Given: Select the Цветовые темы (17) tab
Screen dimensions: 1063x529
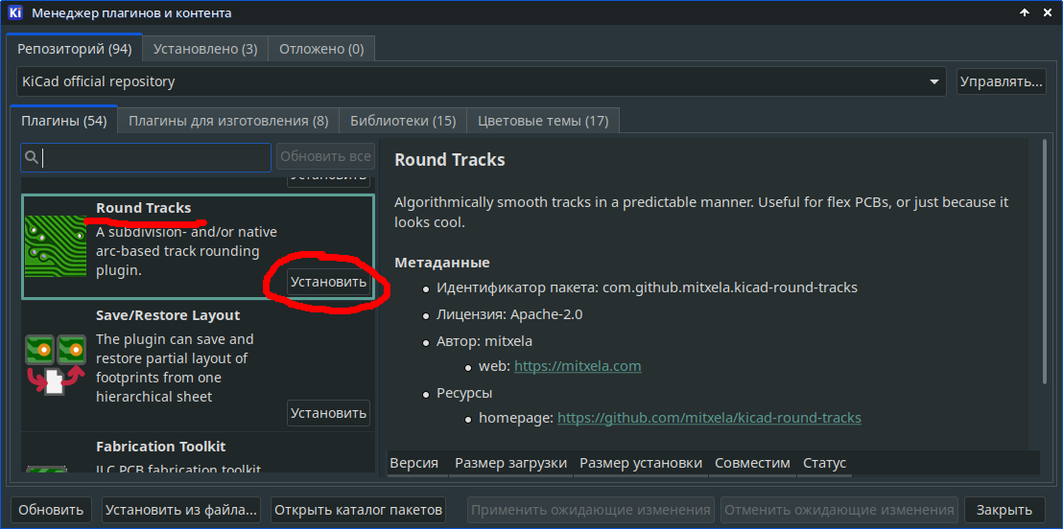Looking at the screenshot, I should [543, 121].
